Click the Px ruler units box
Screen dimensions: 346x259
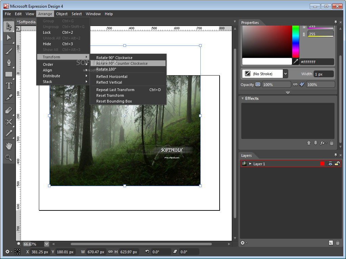[18, 28]
